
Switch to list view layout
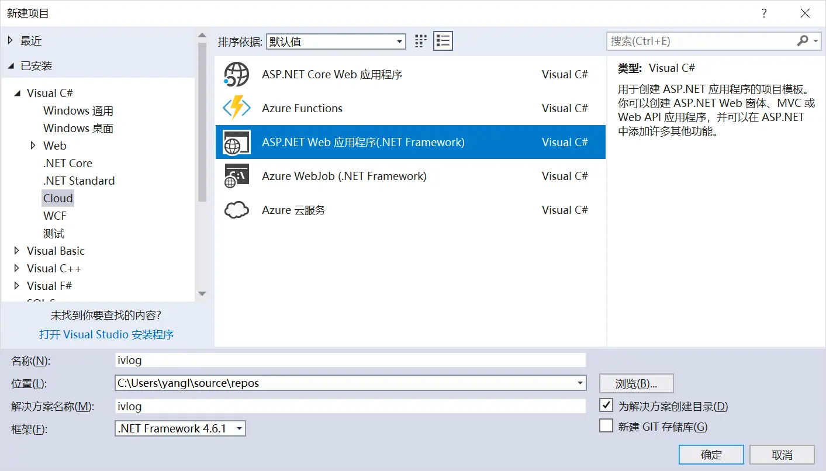(443, 41)
